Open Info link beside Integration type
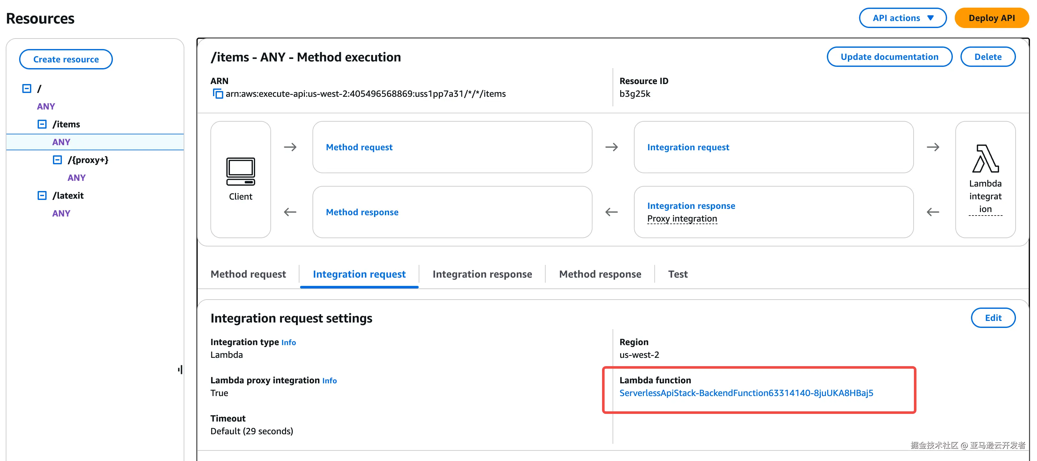Viewport: 1037px width, 461px height. coord(288,343)
